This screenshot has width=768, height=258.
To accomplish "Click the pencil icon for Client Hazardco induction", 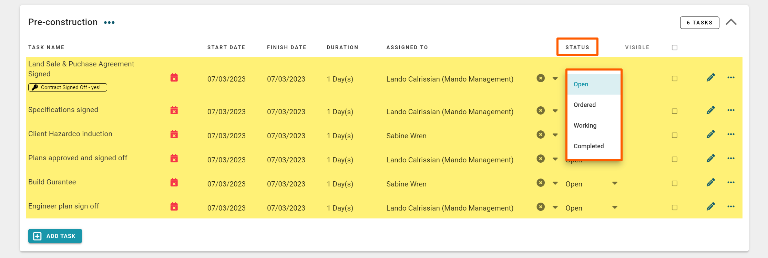I will (710, 135).
